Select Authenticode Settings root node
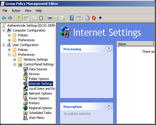The height and width of the screenshot is (125, 156). pyautogui.click(x=31, y=26)
